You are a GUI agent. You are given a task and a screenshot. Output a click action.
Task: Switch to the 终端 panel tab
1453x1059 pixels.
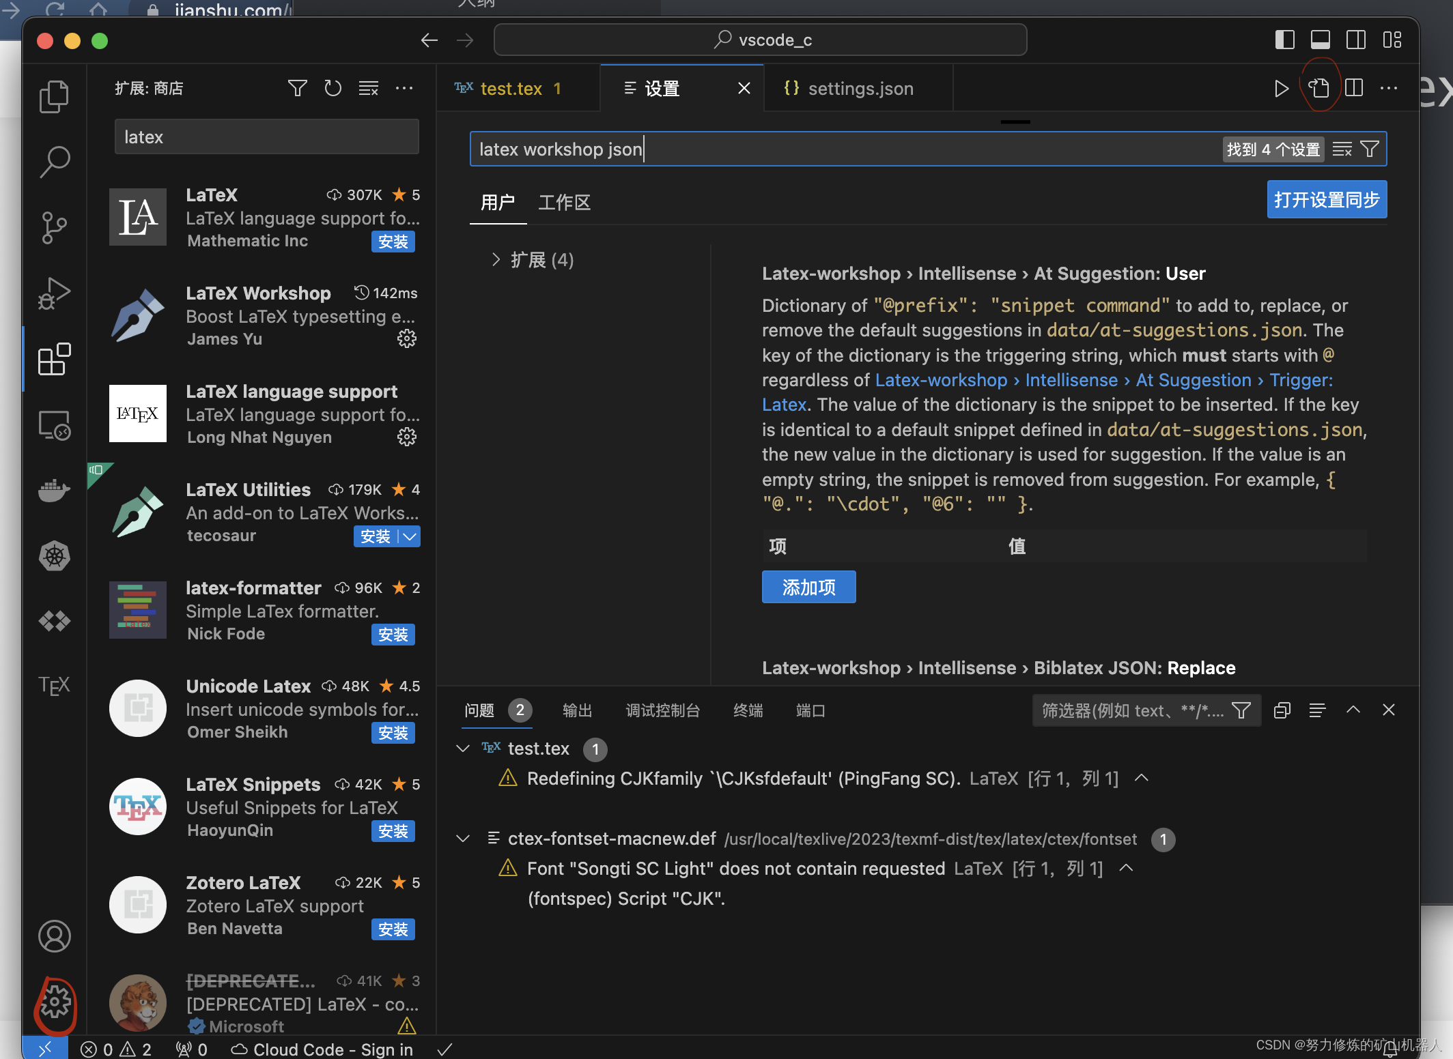click(x=747, y=710)
